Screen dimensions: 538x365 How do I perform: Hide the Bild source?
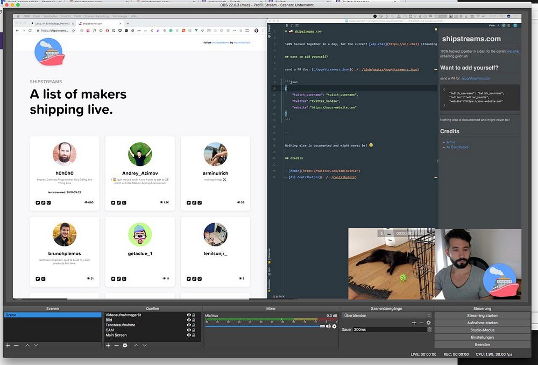[189, 320]
